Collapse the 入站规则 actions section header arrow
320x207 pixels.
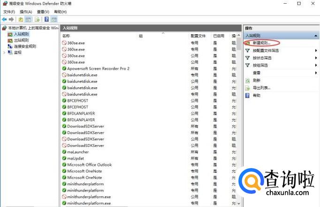coord(316,36)
